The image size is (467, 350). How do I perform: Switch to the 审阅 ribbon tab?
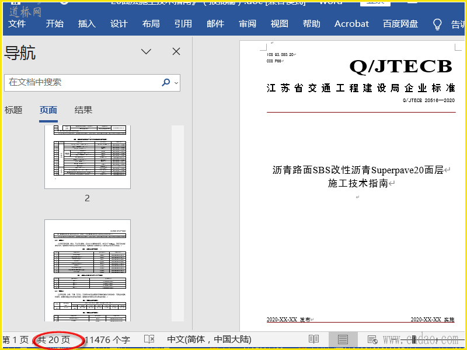(x=247, y=24)
